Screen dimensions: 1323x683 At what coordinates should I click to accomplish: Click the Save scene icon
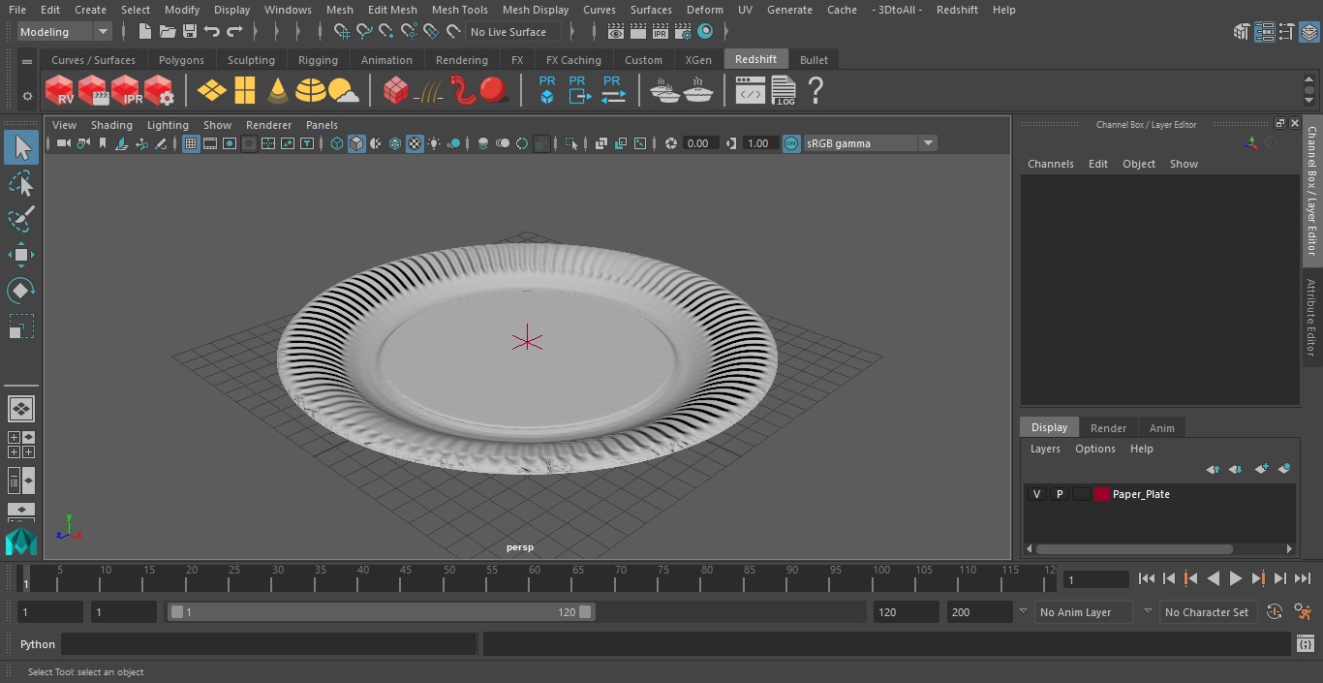pyautogui.click(x=190, y=32)
